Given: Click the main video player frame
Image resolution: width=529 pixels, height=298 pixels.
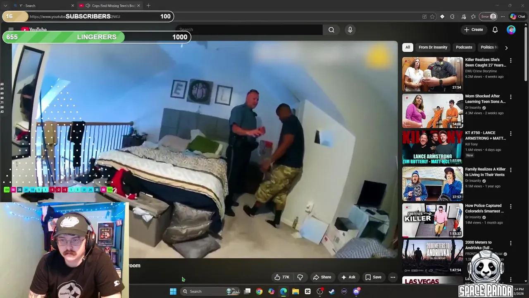Looking at the screenshot, I should tap(205, 149).
